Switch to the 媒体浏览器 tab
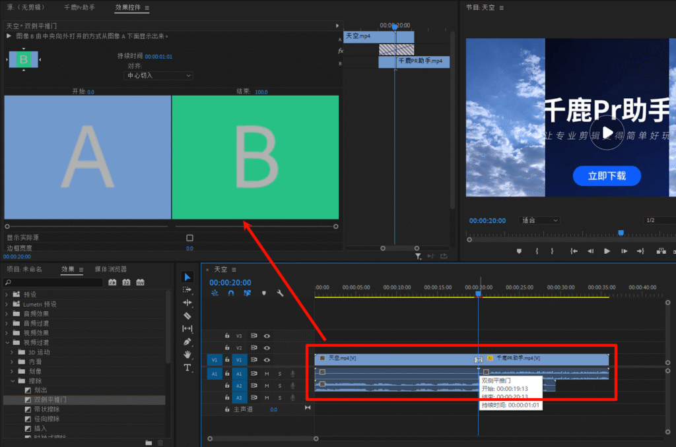 point(110,269)
